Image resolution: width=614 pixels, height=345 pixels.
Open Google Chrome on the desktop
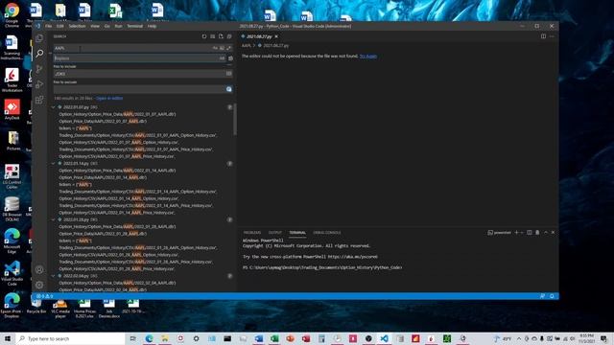12,15
